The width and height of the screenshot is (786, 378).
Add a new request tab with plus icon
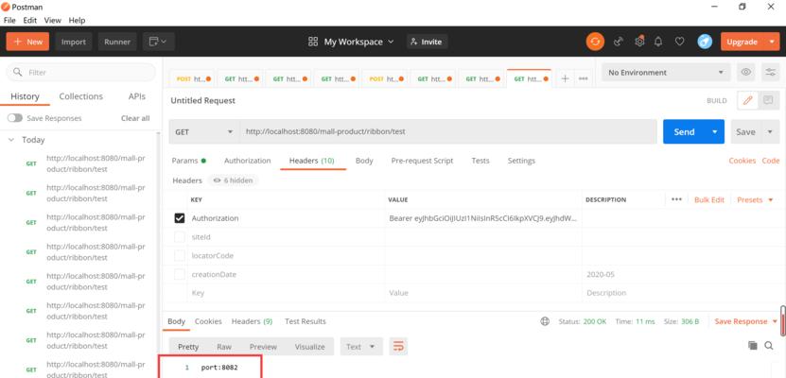(565, 78)
